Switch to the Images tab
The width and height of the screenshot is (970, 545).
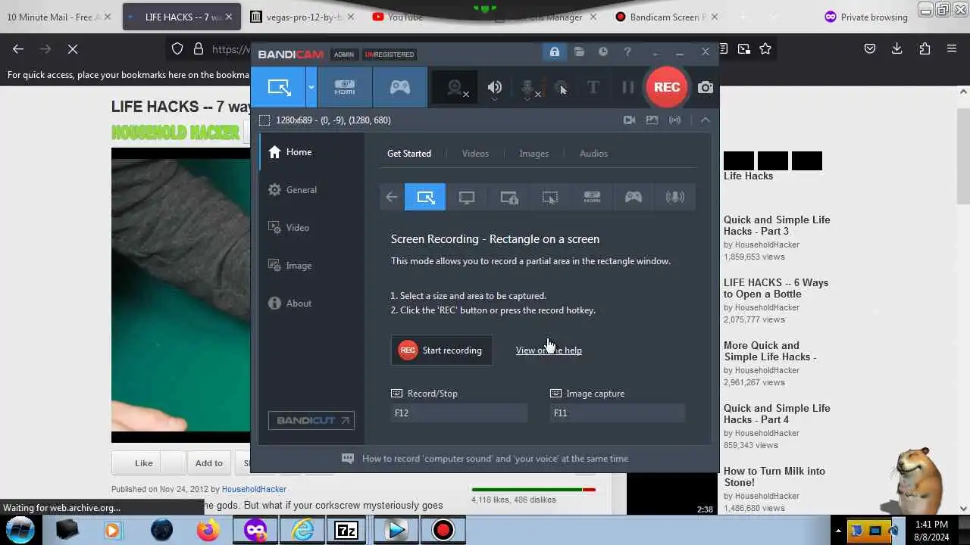(x=533, y=154)
